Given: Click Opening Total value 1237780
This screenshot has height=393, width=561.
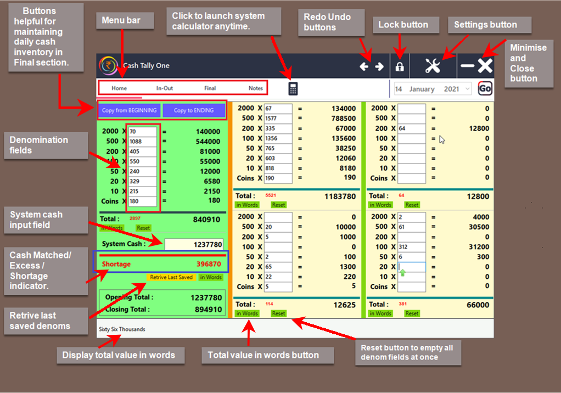Looking at the screenshot, I should [206, 297].
